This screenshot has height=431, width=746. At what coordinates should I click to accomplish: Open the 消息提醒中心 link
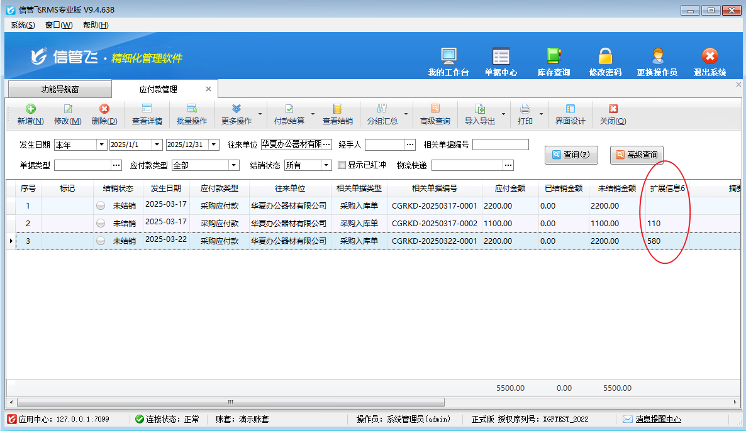pos(658,419)
